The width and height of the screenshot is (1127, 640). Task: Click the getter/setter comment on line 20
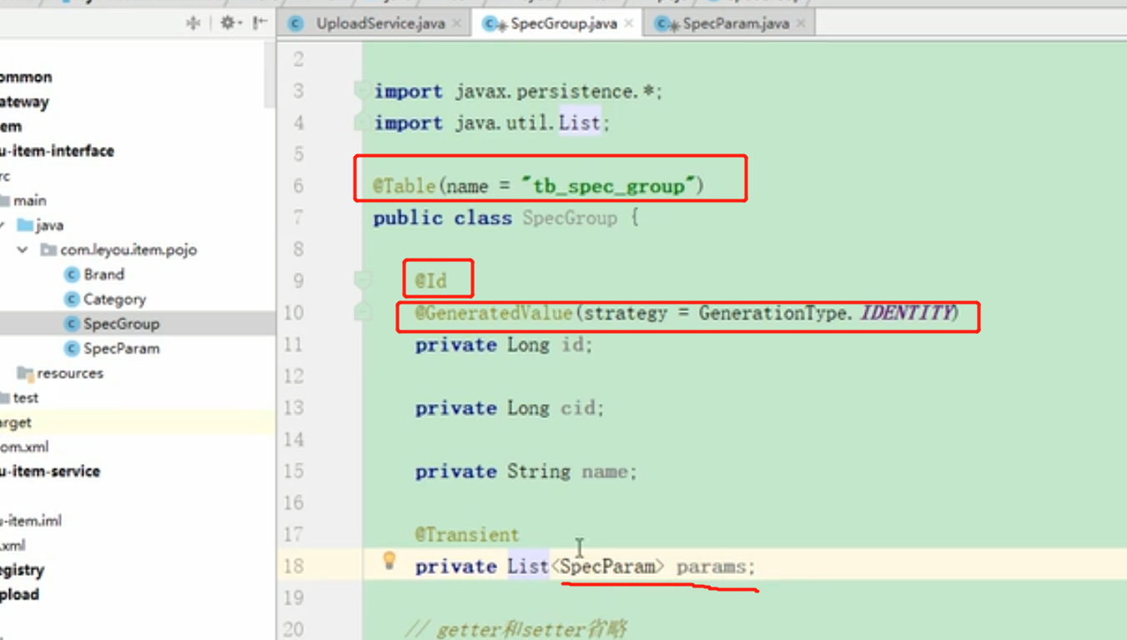[x=516, y=628]
